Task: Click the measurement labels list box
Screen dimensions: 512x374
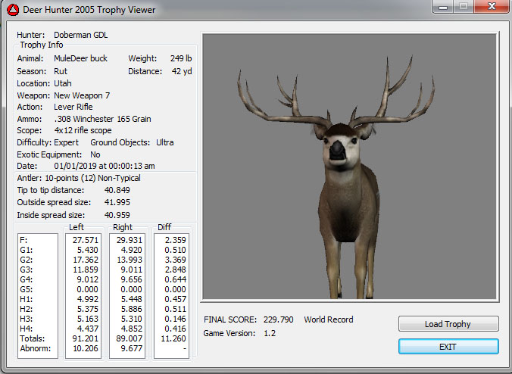Action: (x=38, y=293)
